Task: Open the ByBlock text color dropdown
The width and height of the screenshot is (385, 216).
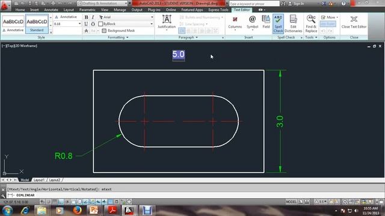Action: pyautogui.click(x=152, y=24)
